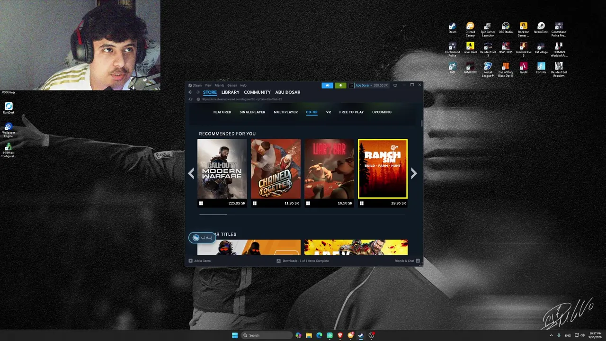Open the Ranch Sim game card
Screen dimensions: 606x341
point(383,173)
